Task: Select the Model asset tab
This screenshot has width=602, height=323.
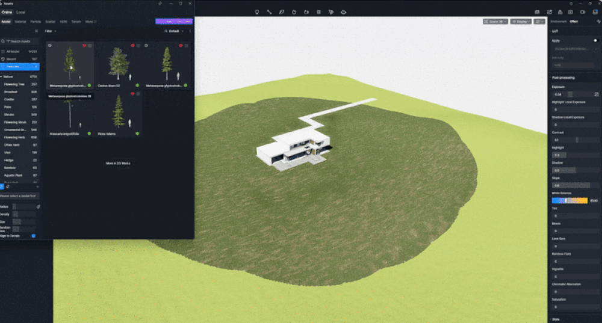Action: point(6,22)
